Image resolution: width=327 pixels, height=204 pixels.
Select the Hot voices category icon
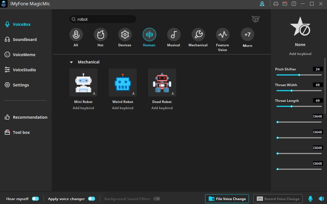click(100, 35)
